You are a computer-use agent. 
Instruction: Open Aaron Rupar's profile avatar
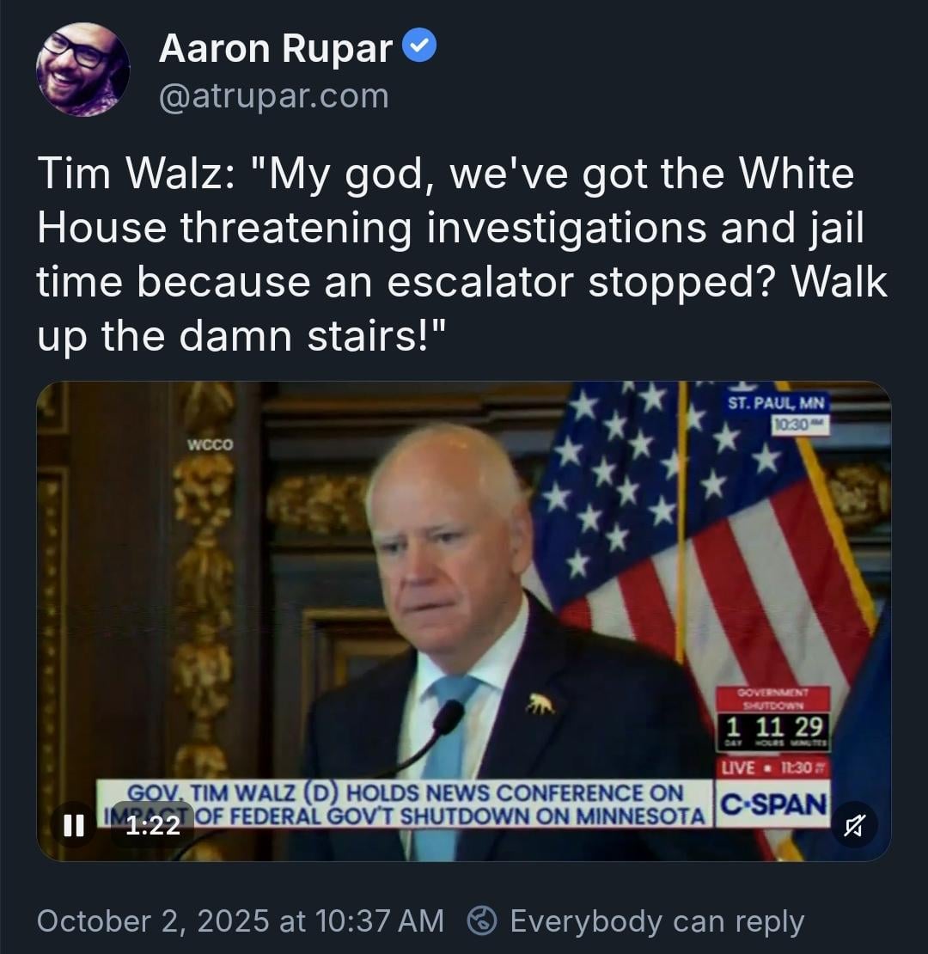pyautogui.click(x=82, y=70)
